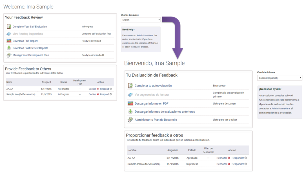Click respond circle icon in Sample, Ima (Self-evaluation) row
Image resolution: width=306 pixels, height=173 pixels.
tap(111, 94)
